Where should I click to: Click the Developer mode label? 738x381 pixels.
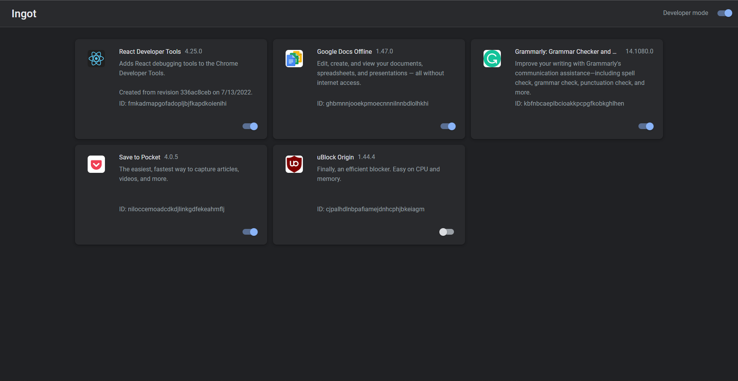click(x=685, y=13)
